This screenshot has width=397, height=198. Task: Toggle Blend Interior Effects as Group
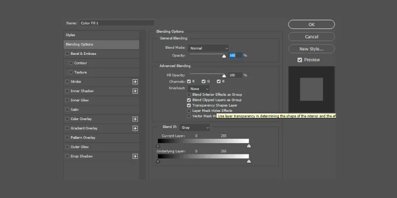click(x=189, y=94)
